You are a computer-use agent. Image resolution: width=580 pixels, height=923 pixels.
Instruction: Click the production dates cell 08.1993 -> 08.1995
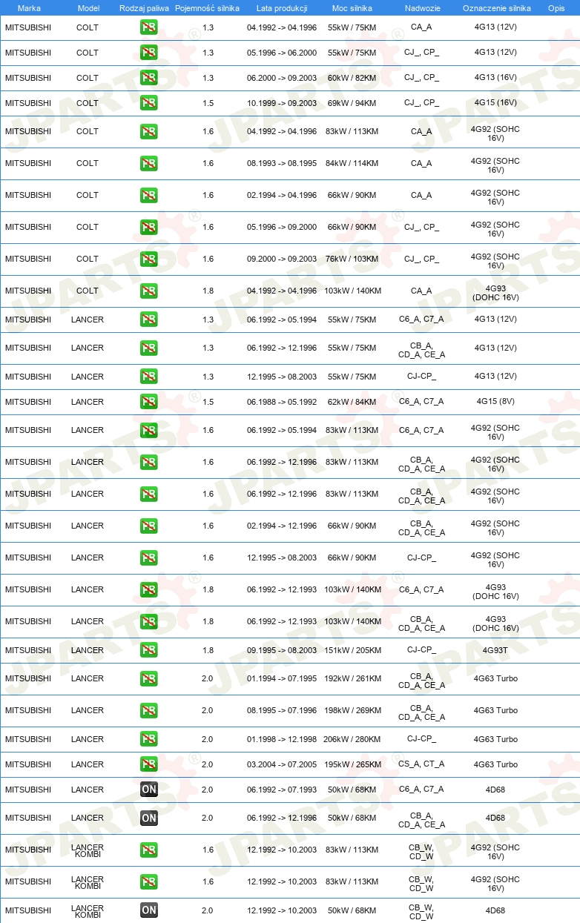click(x=282, y=163)
